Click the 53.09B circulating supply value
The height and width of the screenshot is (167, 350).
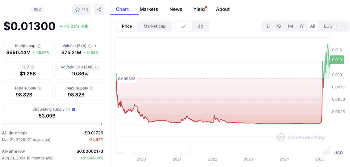47,116
